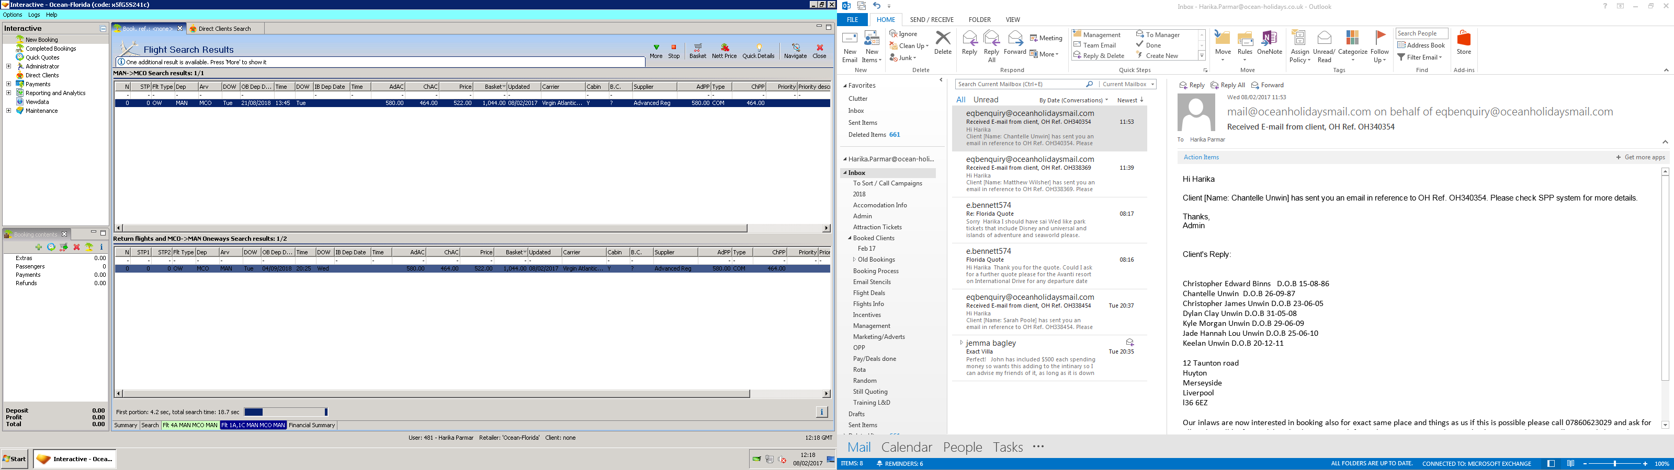Screen dimensions: 1674x470
Task: Open the Junk dropdown in Outlook
Action: 902,58
